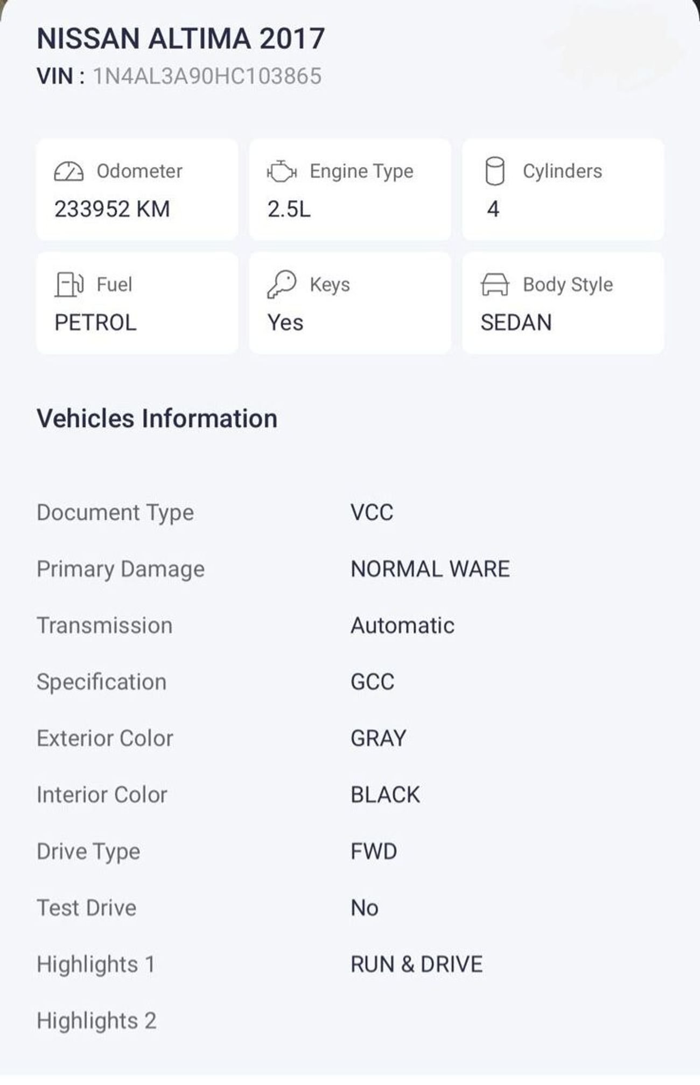The height and width of the screenshot is (1085, 700).
Task: Tap the Document Type VCC value
Action: point(372,512)
